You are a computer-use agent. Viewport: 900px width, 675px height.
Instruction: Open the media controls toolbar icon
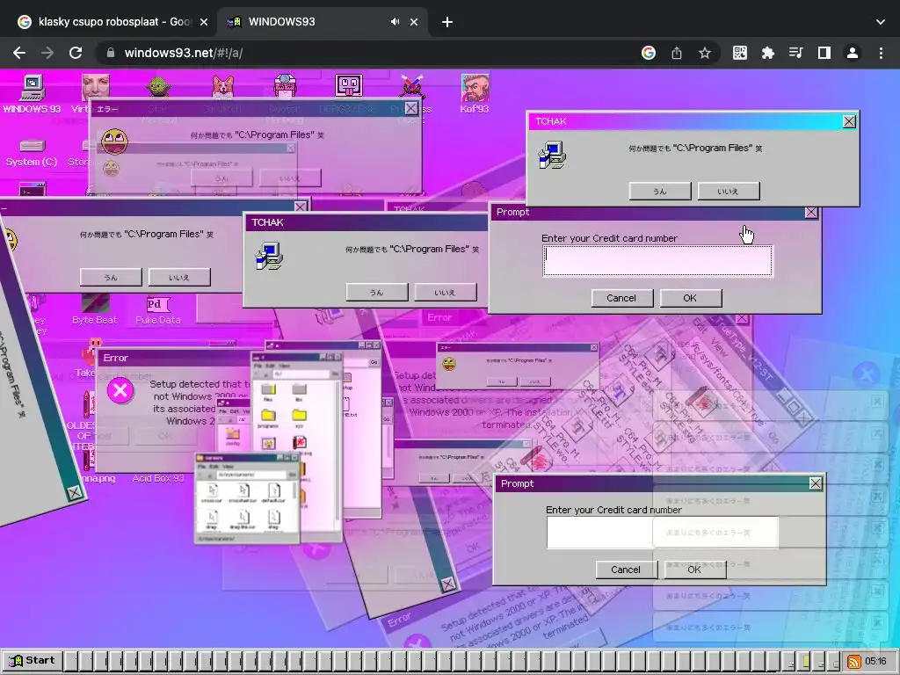click(x=795, y=53)
